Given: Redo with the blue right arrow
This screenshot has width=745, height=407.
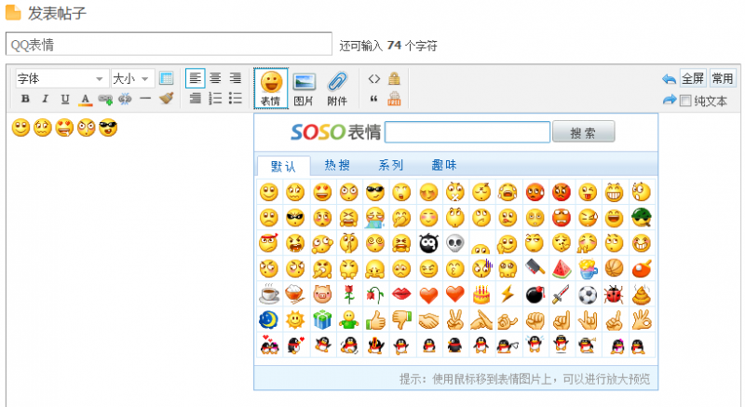Looking at the screenshot, I should [670, 100].
